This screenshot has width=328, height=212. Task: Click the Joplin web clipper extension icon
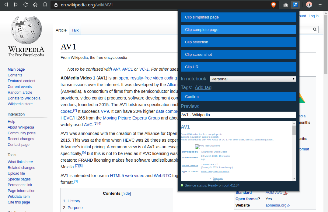(295, 5)
